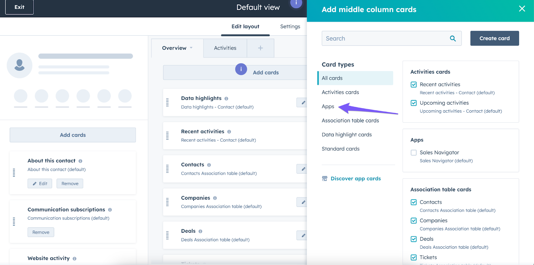Image resolution: width=534 pixels, height=265 pixels.
Task: Click the add tab plus icon
Action: (260, 48)
